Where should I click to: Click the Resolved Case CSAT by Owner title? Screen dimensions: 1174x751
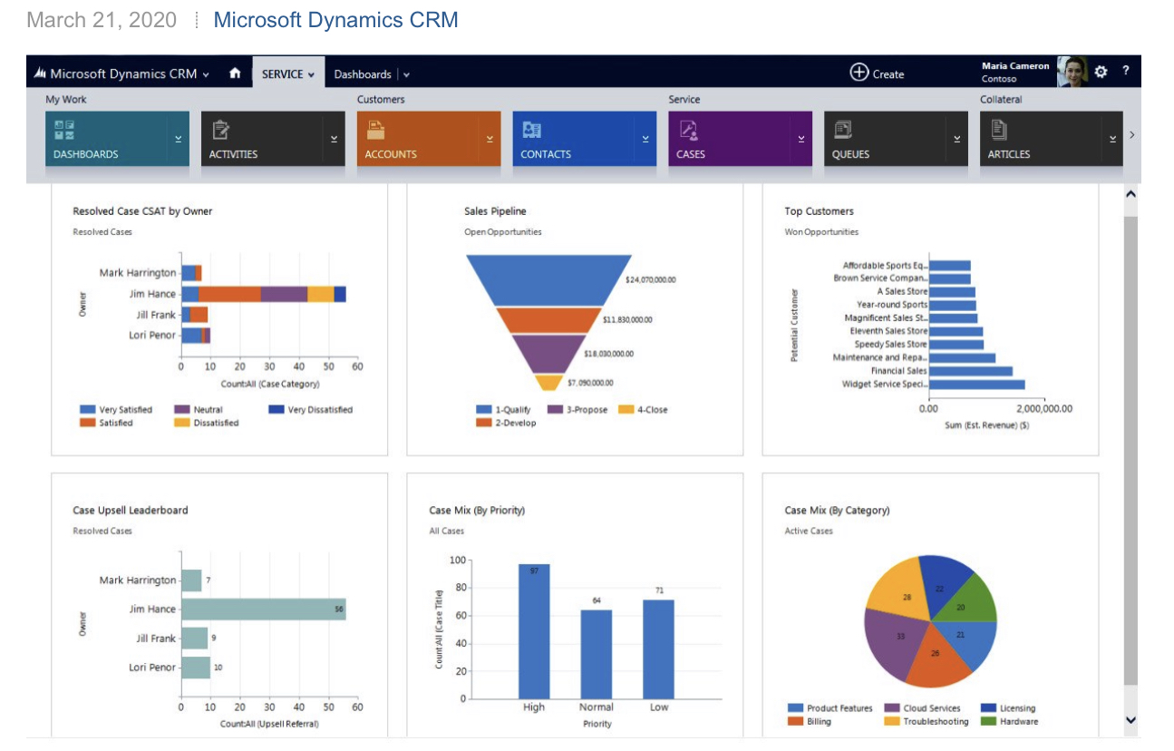(x=142, y=211)
